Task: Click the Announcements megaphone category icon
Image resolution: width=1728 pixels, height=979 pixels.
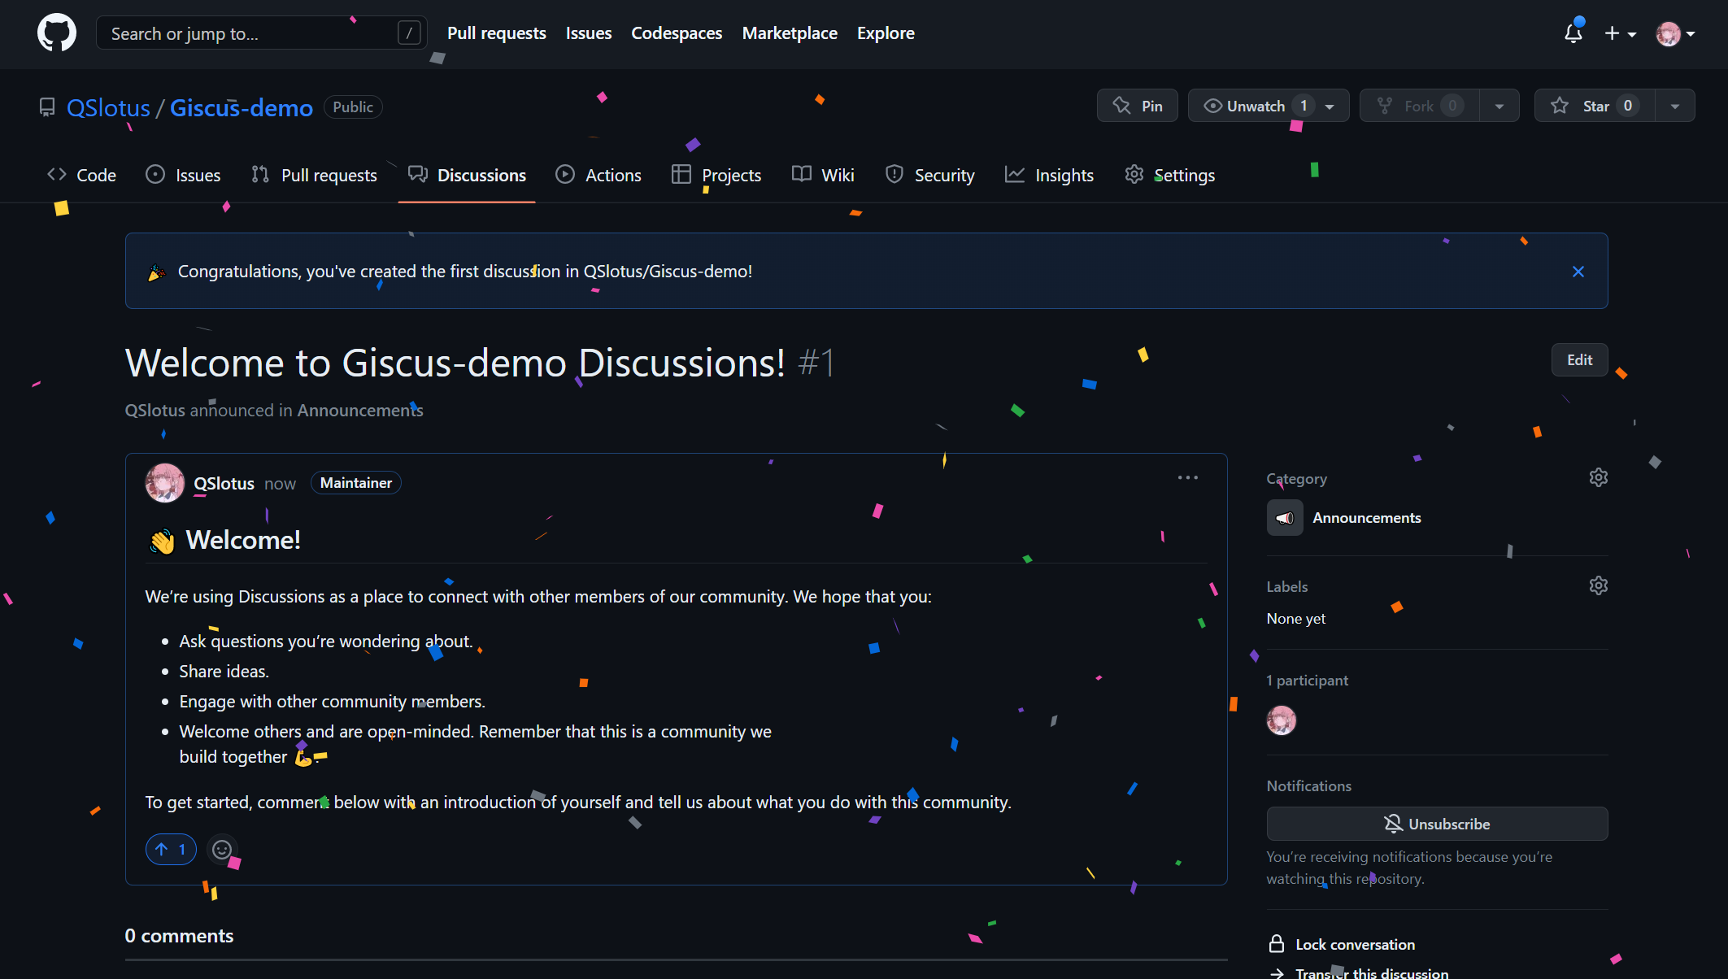Action: [x=1285, y=518]
